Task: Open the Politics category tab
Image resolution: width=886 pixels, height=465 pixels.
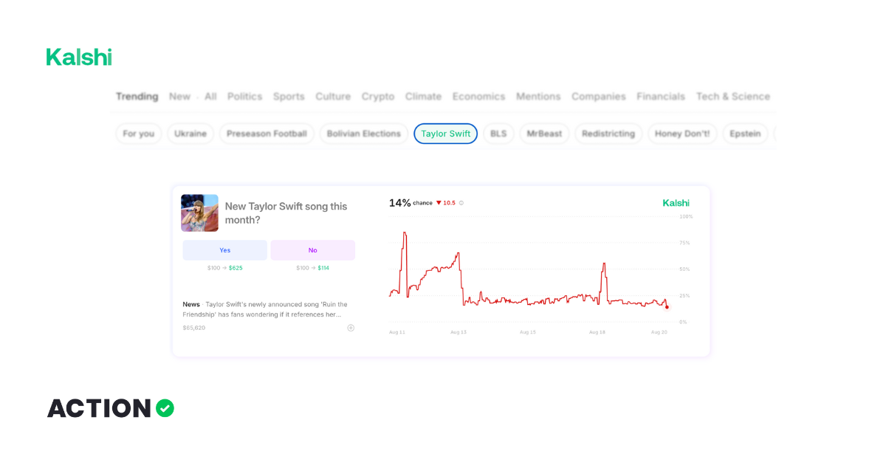Action: click(x=244, y=97)
